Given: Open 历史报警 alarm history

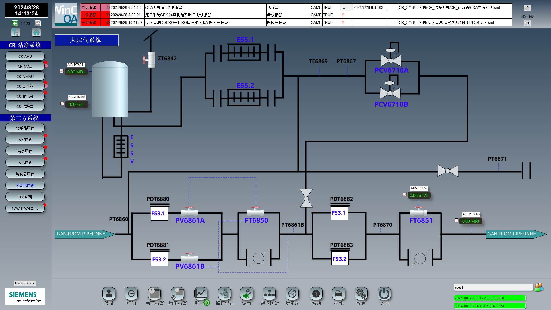Looking at the screenshot, I should 177,294.
